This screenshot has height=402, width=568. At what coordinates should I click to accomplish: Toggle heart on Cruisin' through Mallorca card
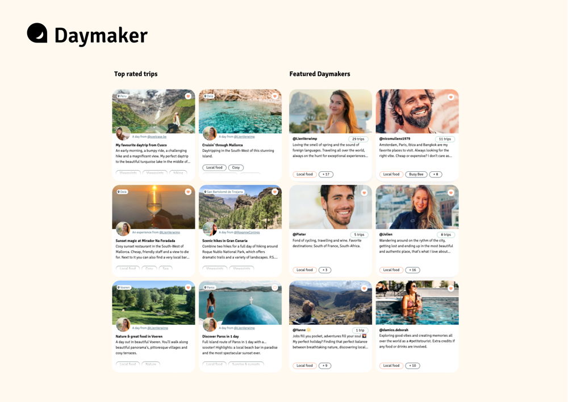(274, 96)
